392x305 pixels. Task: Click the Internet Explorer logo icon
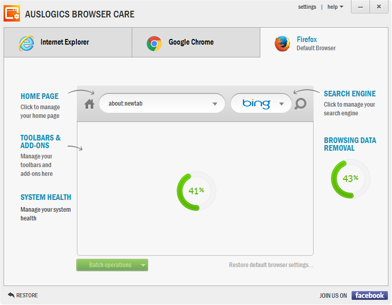(27, 43)
